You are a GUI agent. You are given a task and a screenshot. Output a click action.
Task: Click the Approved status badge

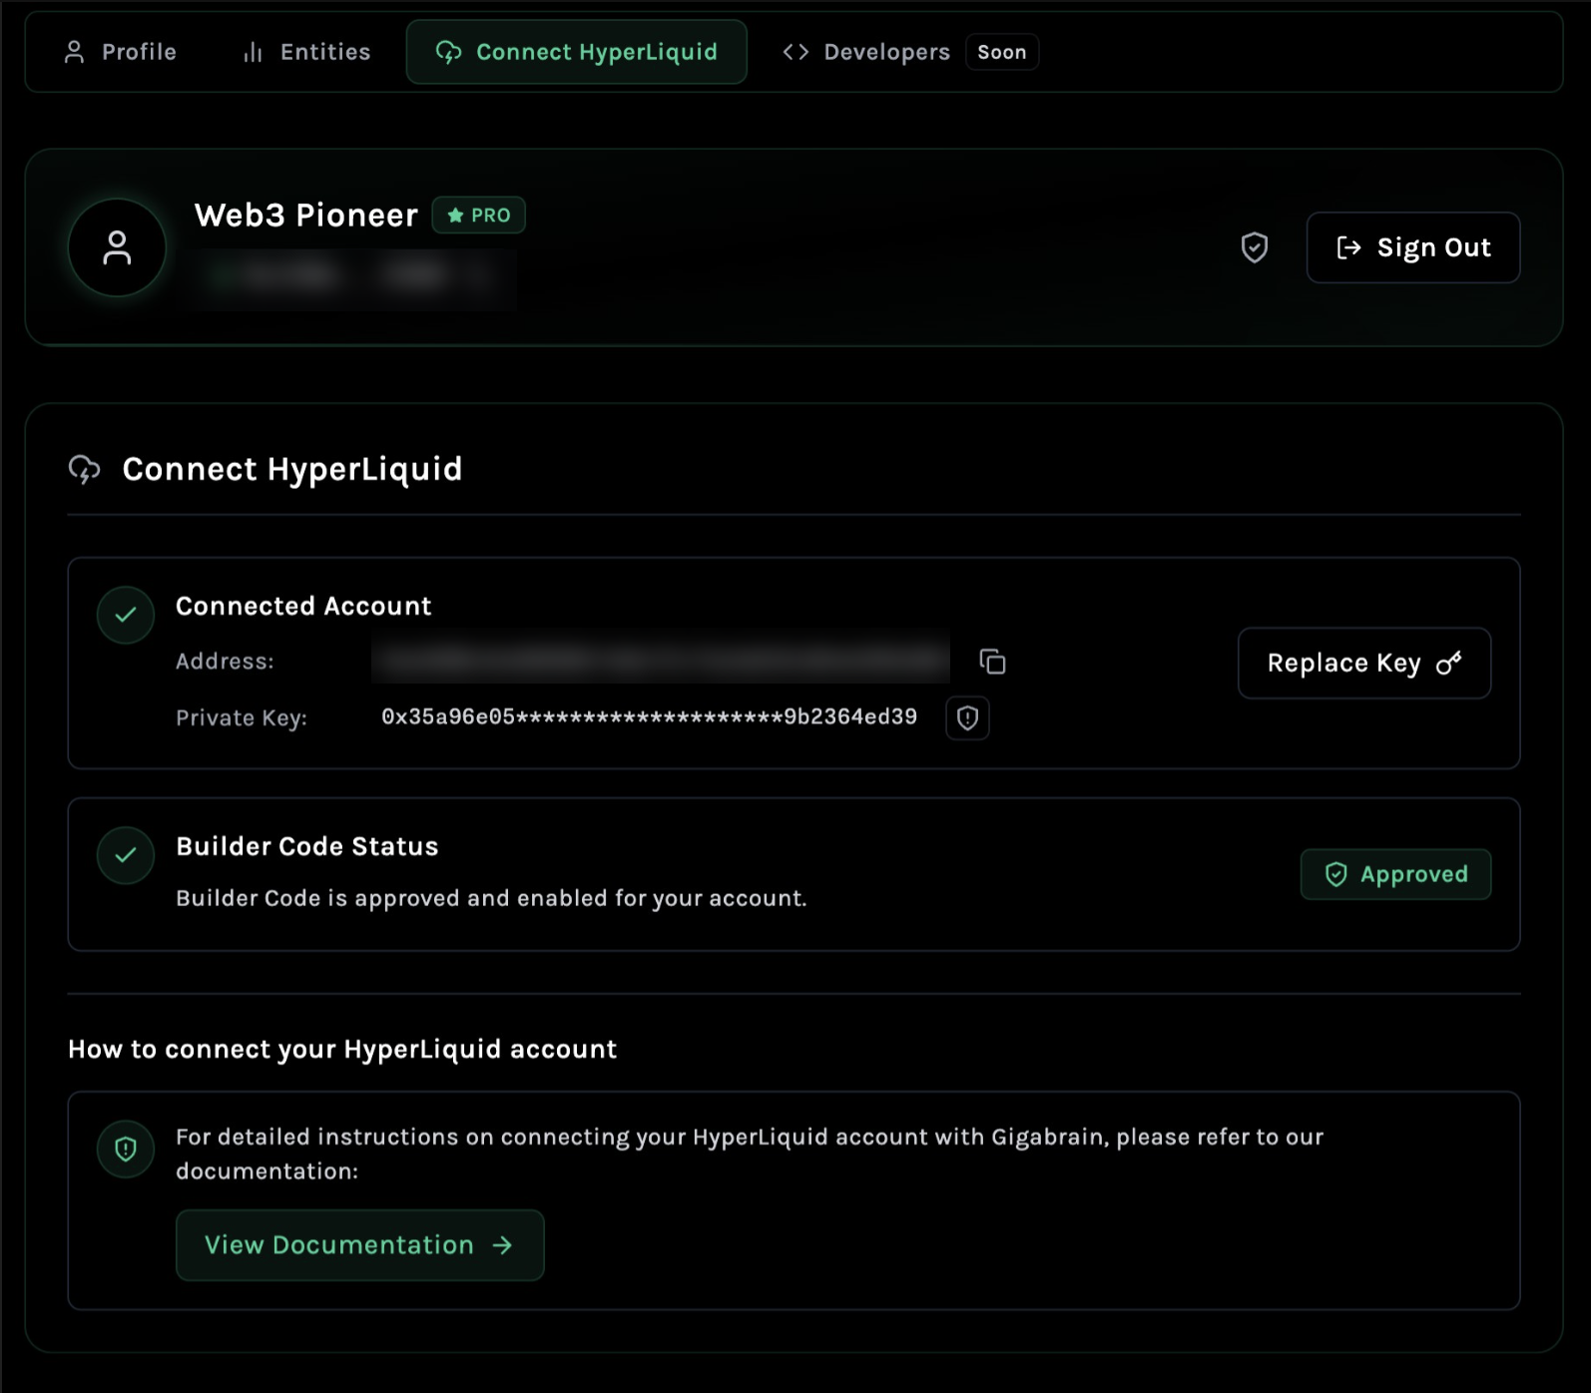coord(1396,874)
